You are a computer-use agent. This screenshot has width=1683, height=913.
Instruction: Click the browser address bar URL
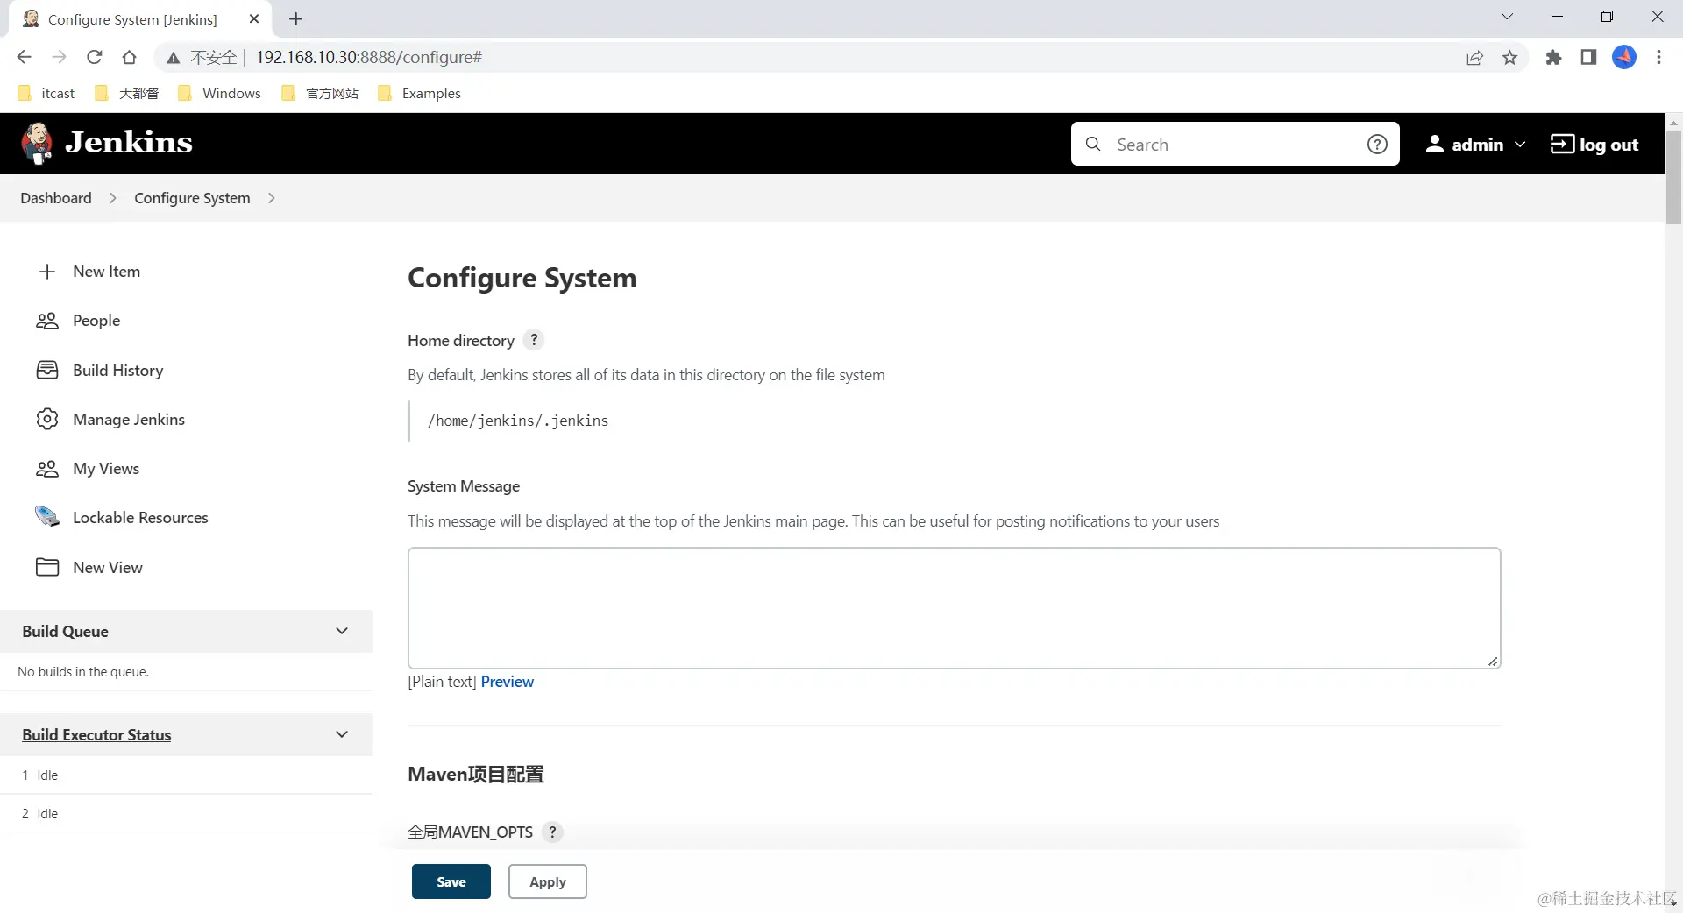(x=368, y=57)
